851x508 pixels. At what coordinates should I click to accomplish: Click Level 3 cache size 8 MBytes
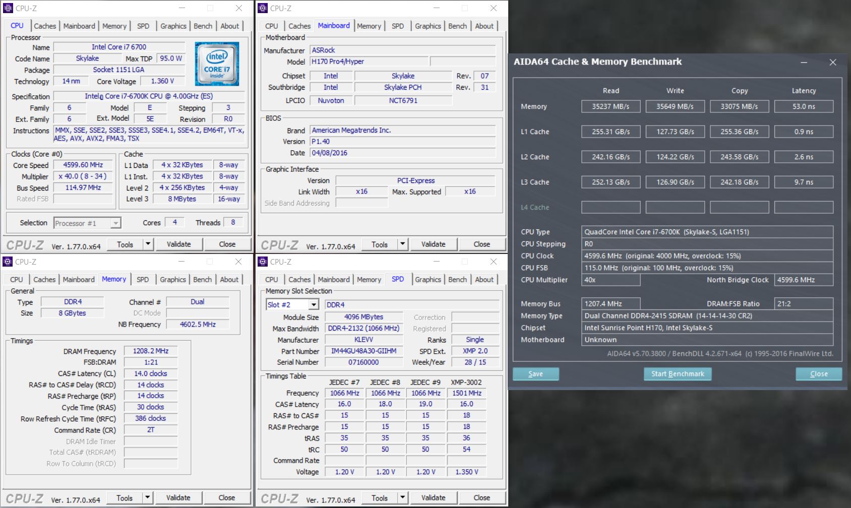pos(182,199)
